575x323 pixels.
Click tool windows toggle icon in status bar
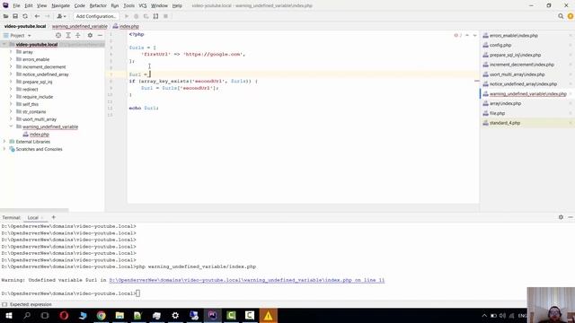coord(4,304)
